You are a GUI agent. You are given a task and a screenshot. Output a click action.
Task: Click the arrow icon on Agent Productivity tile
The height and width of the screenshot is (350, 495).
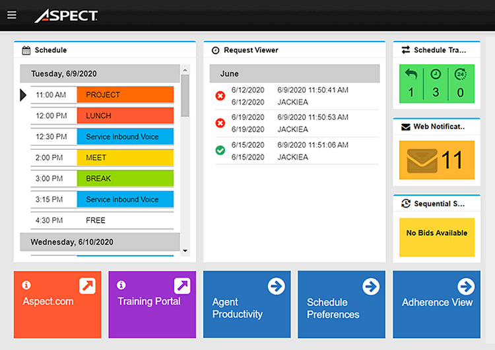(276, 286)
